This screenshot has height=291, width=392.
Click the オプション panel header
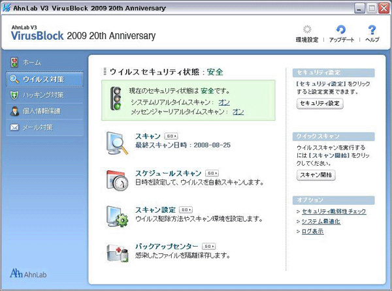(333, 200)
